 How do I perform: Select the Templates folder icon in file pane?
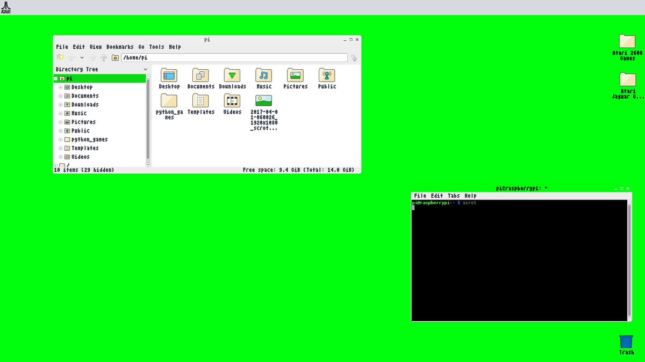pyautogui.click(x=200, y=101)
